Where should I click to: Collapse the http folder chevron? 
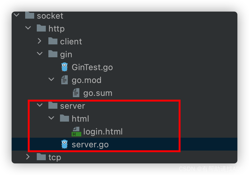(28, 28)
